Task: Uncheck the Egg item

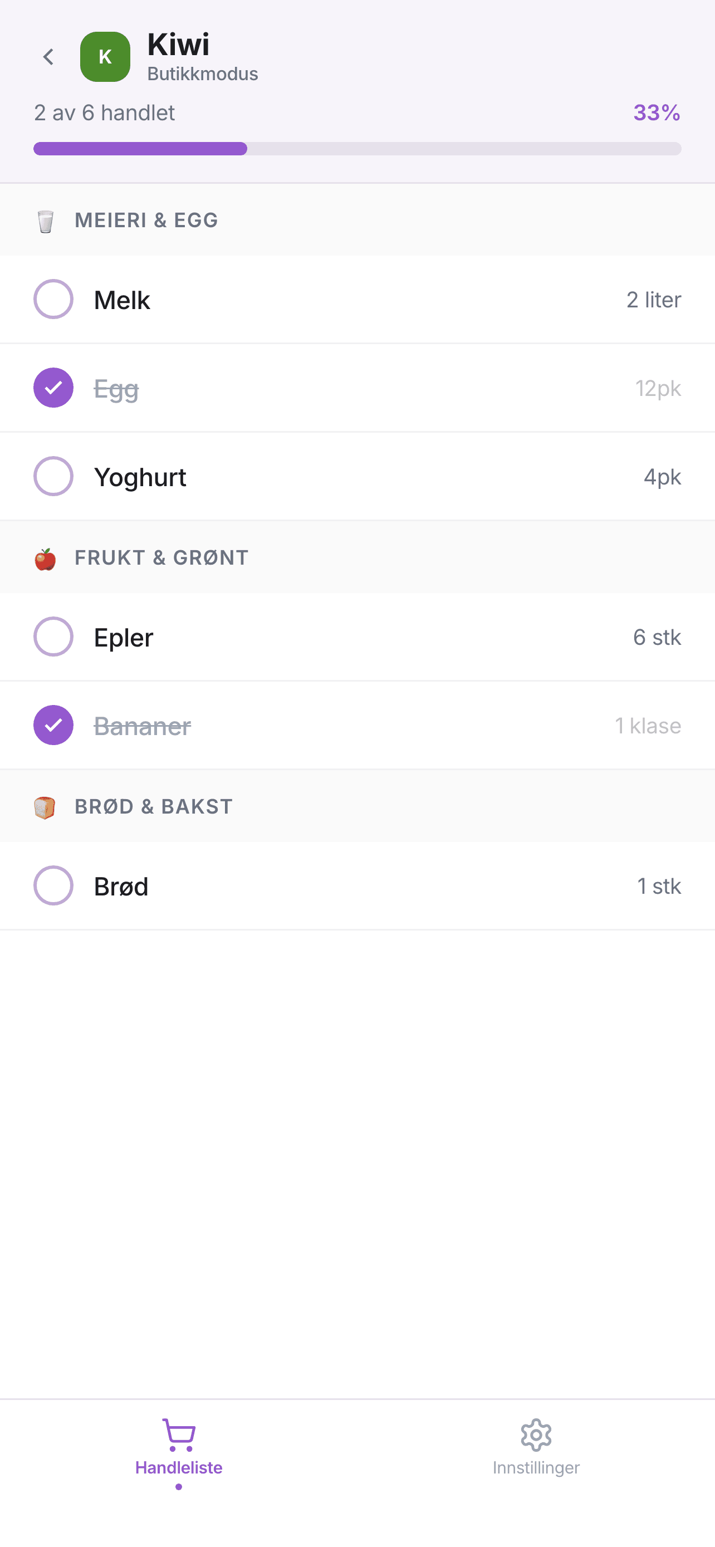Action: 53,388
